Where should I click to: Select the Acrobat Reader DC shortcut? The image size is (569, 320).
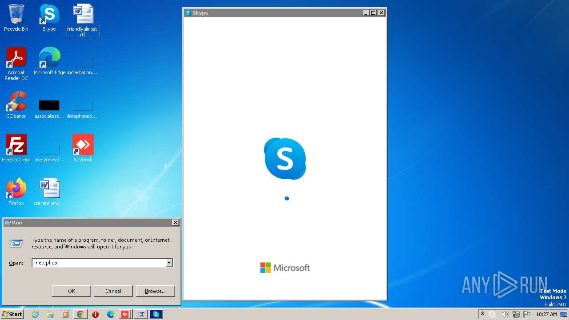(x=16, y=64)
